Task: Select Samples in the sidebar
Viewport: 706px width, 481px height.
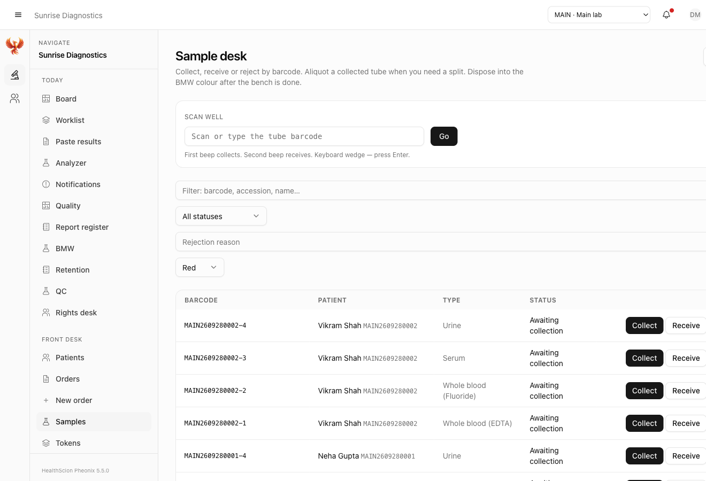Action: [94, 422]
